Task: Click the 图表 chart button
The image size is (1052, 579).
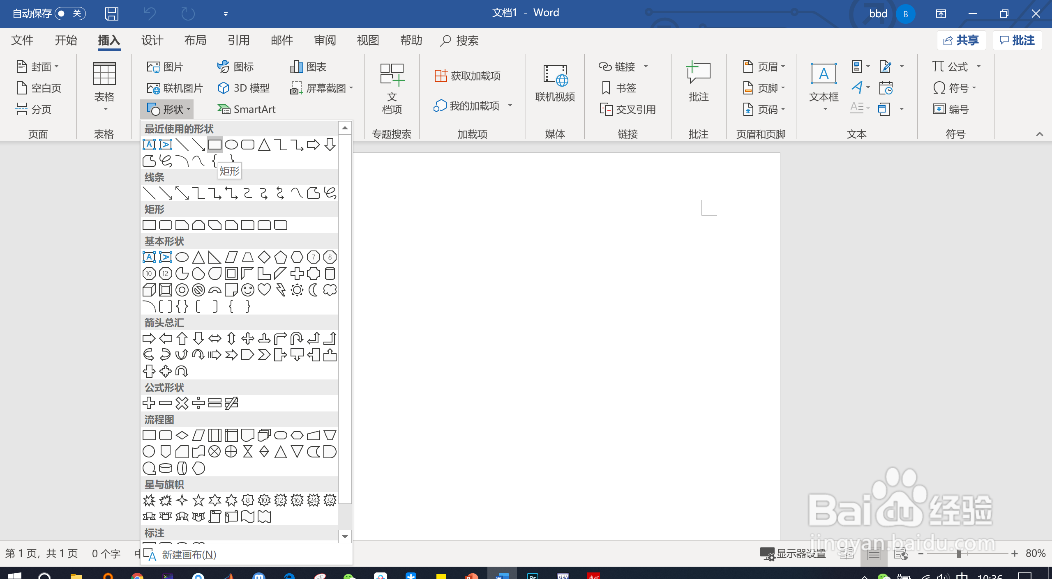Action: 308,67
